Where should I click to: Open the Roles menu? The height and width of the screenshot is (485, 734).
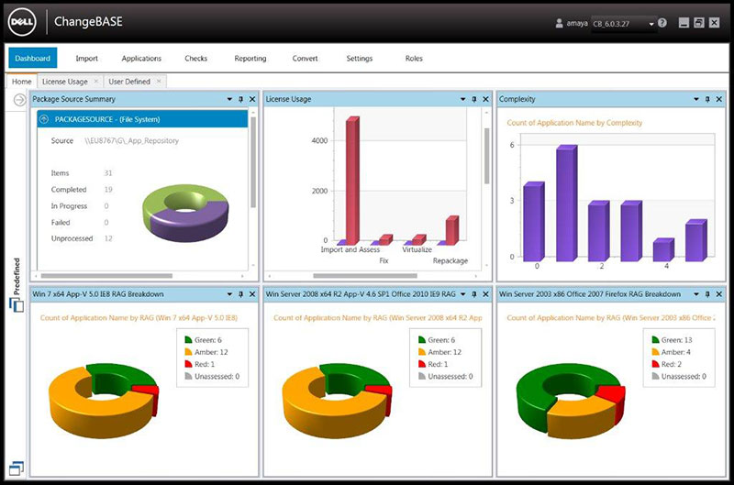pos(414,59)
